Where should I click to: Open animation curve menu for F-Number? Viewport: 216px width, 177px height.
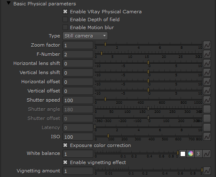tap(207, 54)
